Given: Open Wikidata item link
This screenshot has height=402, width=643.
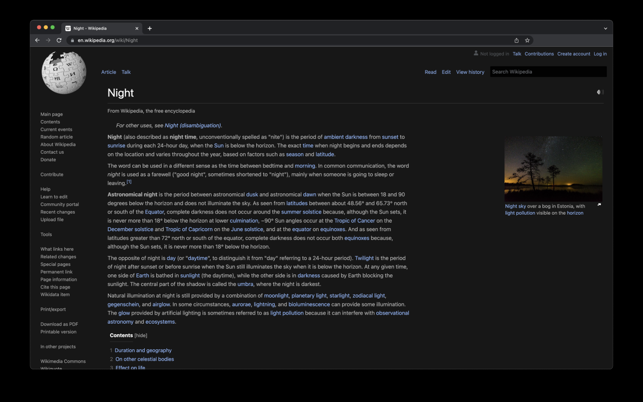Looking at the screenshot, I should 55,294.
